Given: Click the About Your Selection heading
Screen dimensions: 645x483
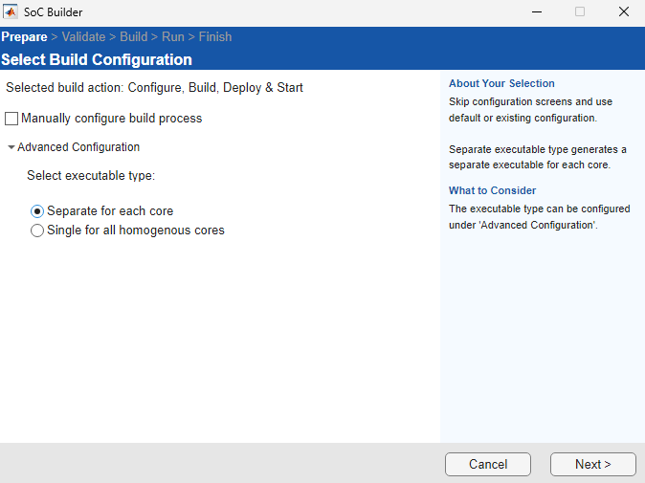Looking at the screenshot, I should point(501,83).
